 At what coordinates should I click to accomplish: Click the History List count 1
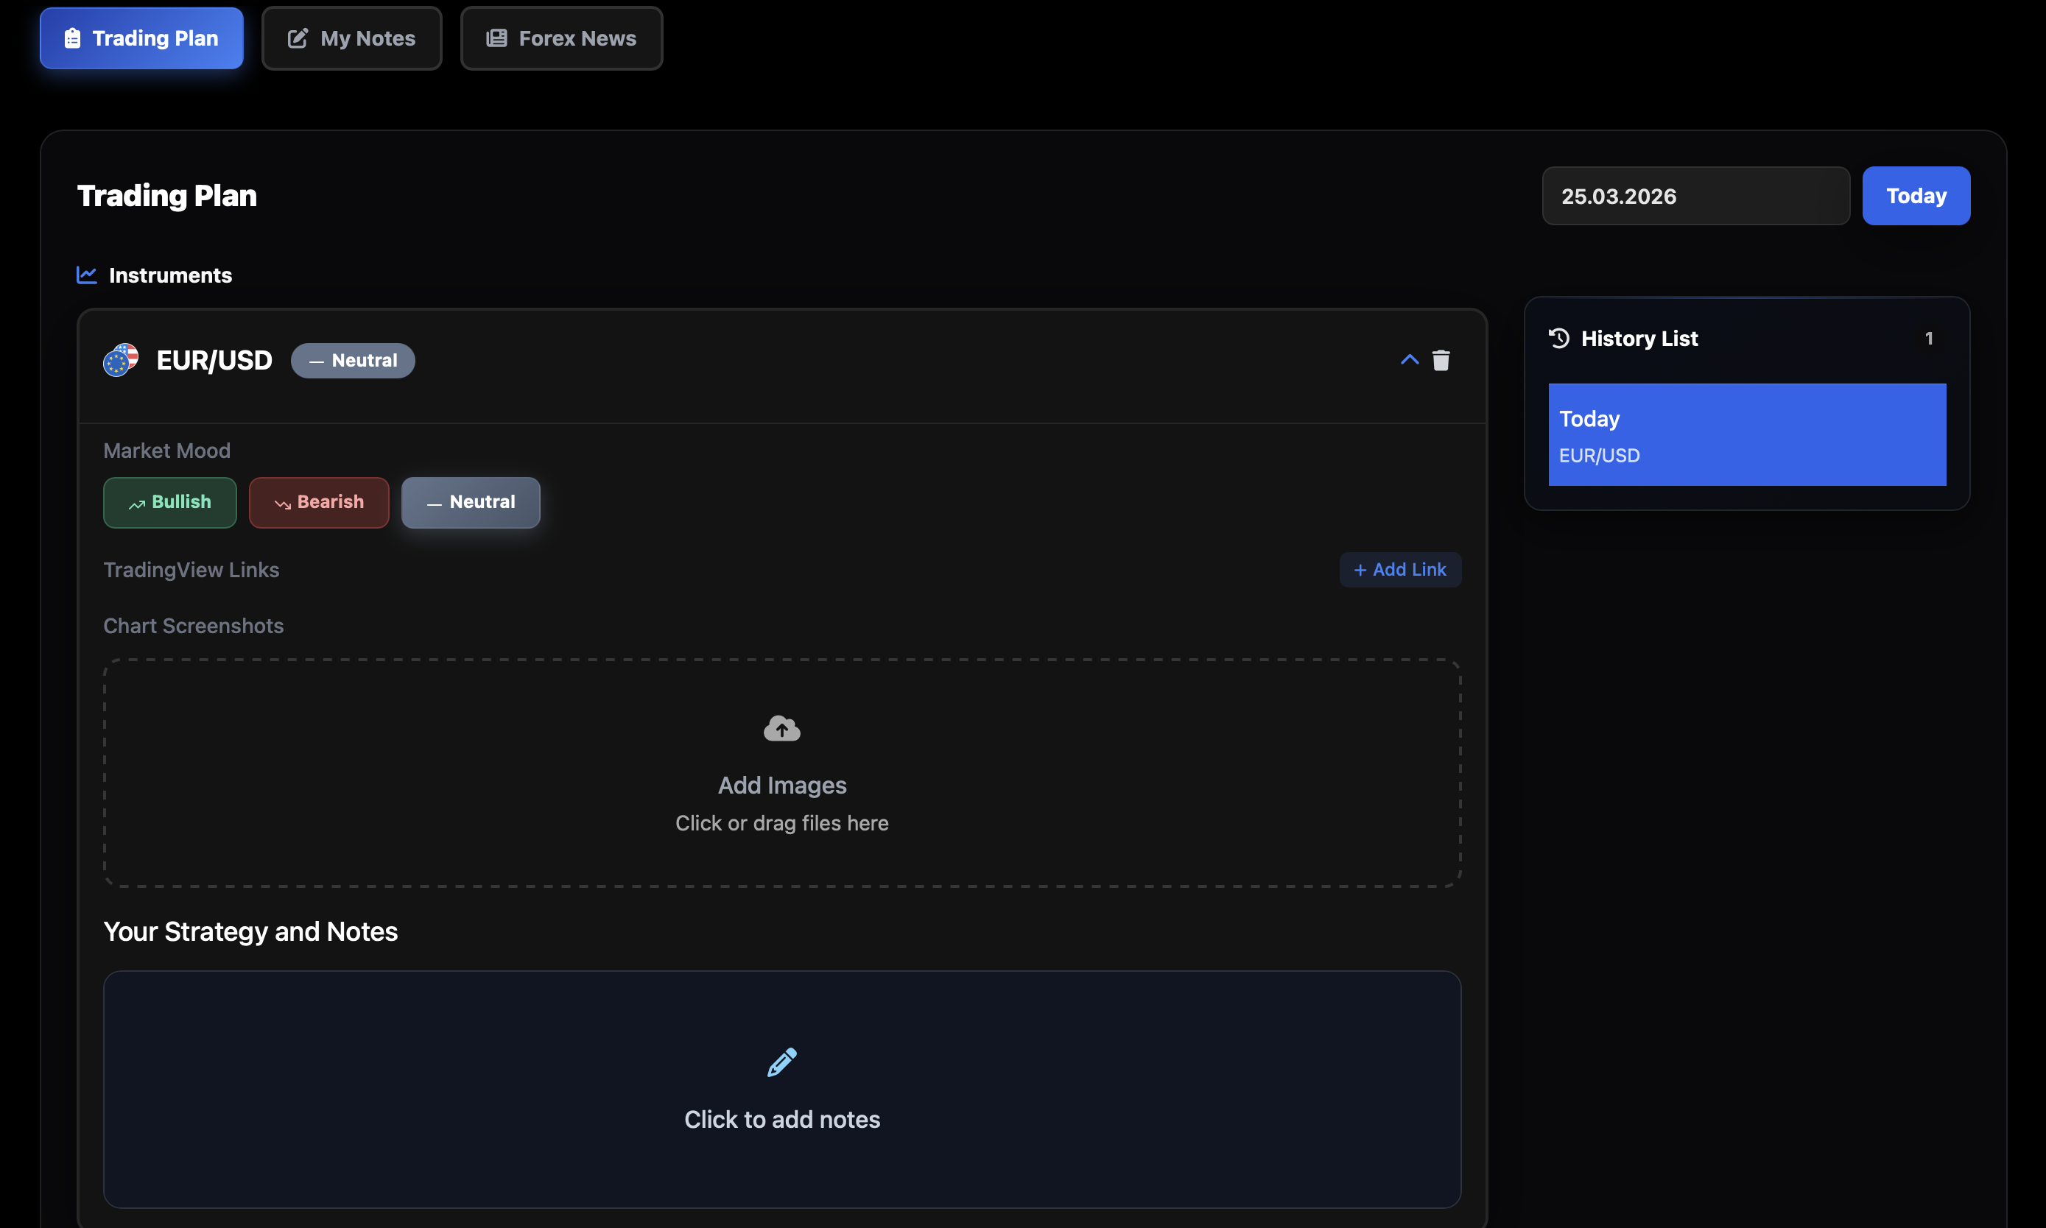tap(1928, 339)
